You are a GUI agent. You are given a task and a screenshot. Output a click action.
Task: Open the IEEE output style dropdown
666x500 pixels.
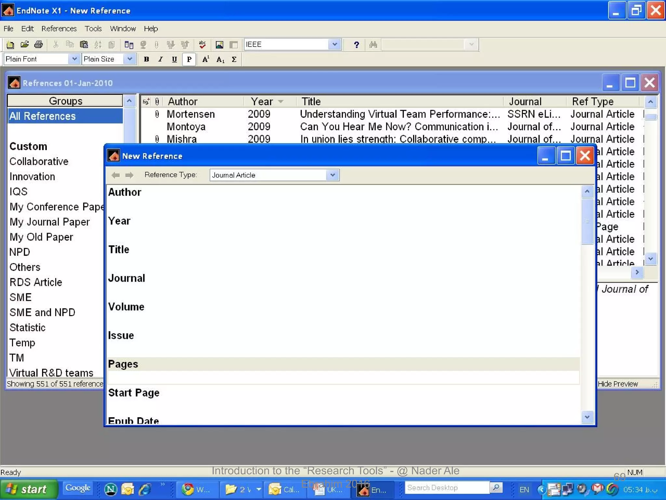tap(334, 45)
